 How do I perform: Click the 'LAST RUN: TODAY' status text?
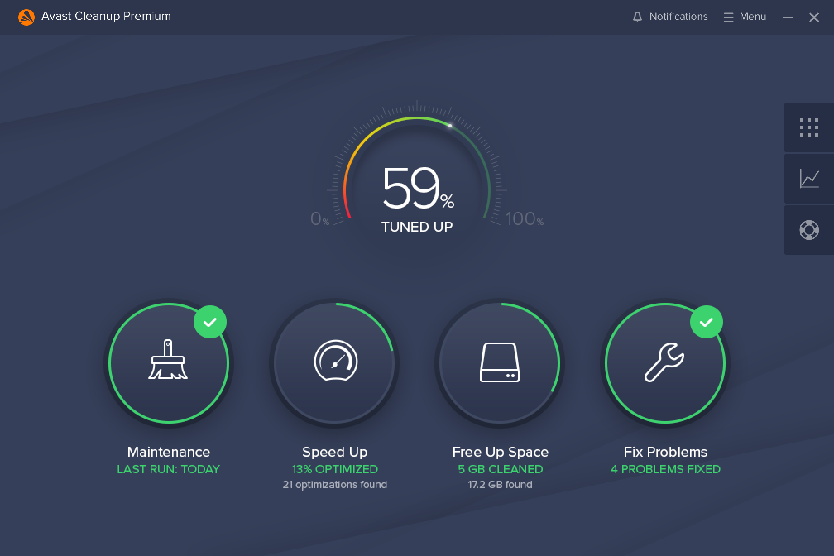pyautogui.click(x=168, y=469)
